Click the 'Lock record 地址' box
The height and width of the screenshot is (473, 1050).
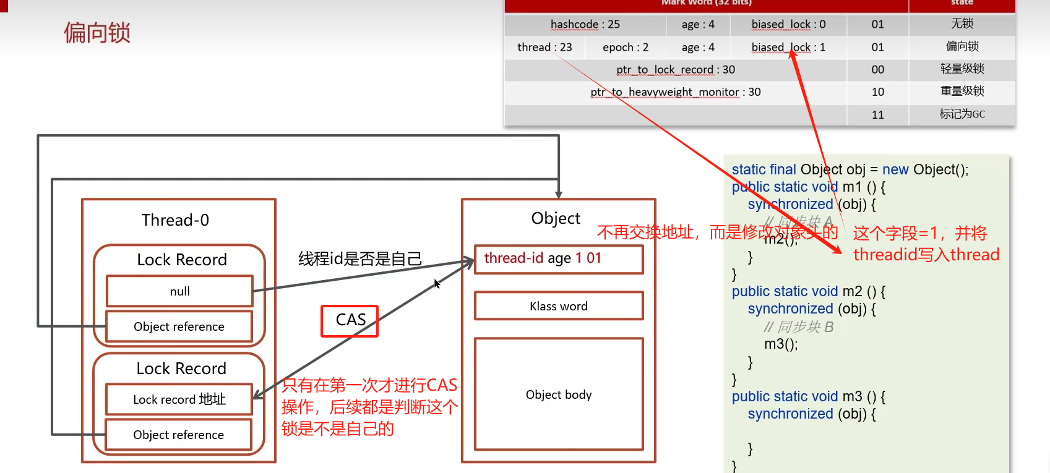click(179, 399)
